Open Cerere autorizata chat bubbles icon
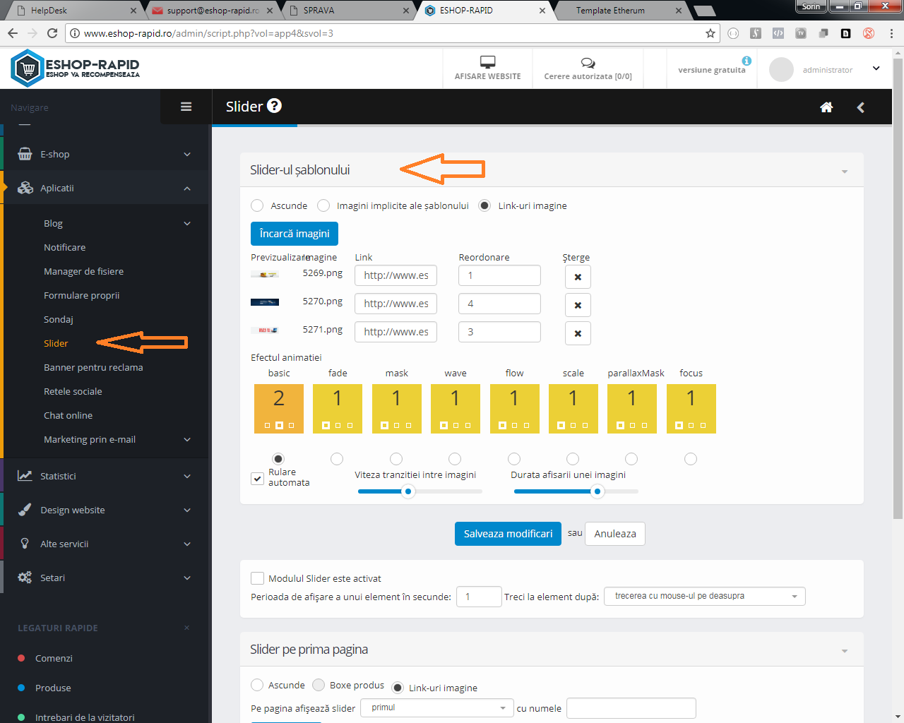The height and width of the screenshot is (723, 904). (588, 63)
